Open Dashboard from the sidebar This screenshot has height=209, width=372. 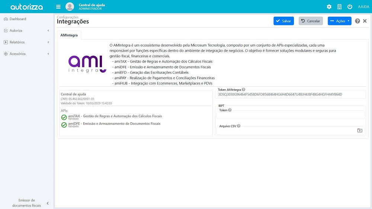(18, 19)
